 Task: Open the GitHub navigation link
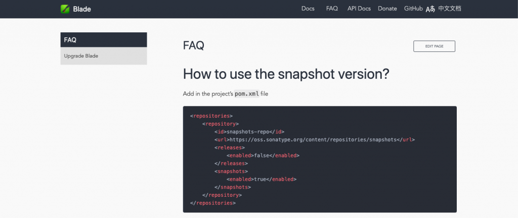coord(413,9)
